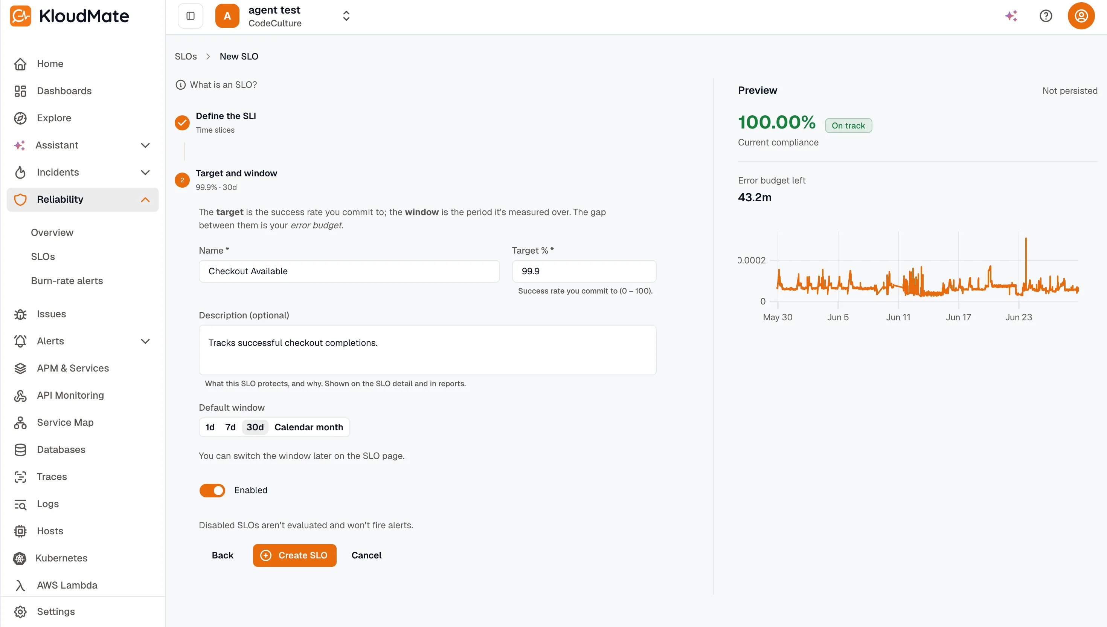Image resolution: width=1107 pixels, height=627 pixels.
Task: Click the APM & Services layers icon
Action: 20,368
